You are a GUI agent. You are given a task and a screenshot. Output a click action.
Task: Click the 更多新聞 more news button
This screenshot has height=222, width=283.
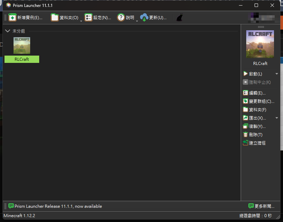coord(261,206)
